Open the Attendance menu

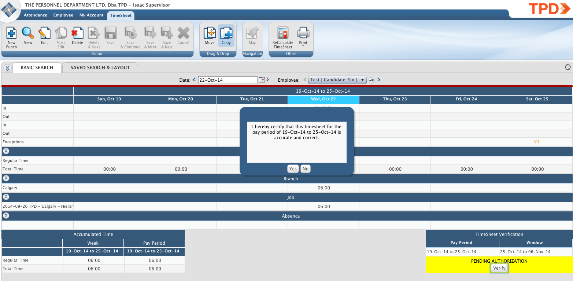pos(36,15)
